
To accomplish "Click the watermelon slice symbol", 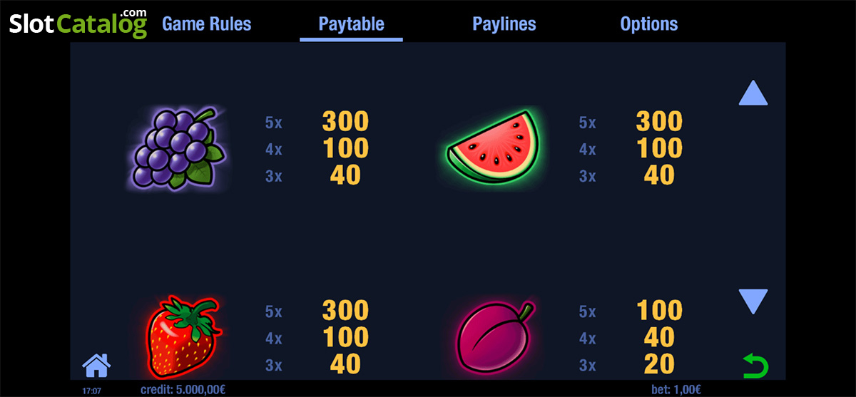I will tap(493, 148).
